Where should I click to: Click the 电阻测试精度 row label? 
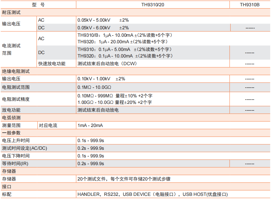pyautogui.click(x=16, y=99)
